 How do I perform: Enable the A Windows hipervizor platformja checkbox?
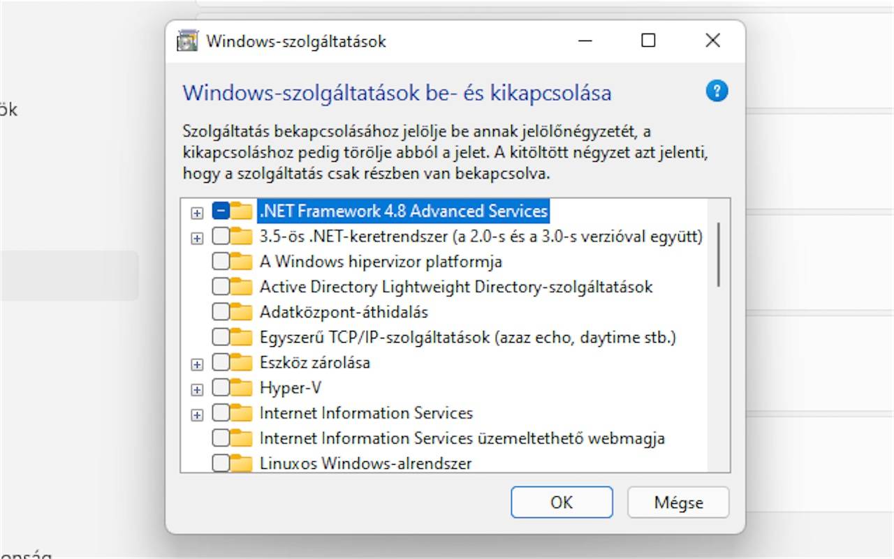[x=221, y=262]
